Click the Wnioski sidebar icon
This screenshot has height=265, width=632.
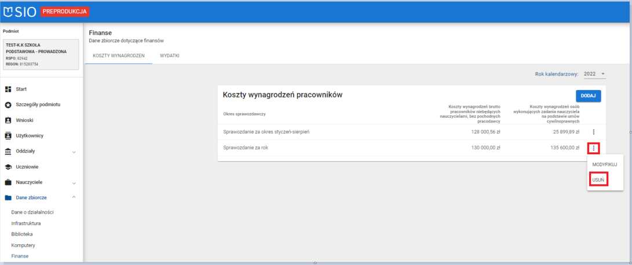click(8, 120)
